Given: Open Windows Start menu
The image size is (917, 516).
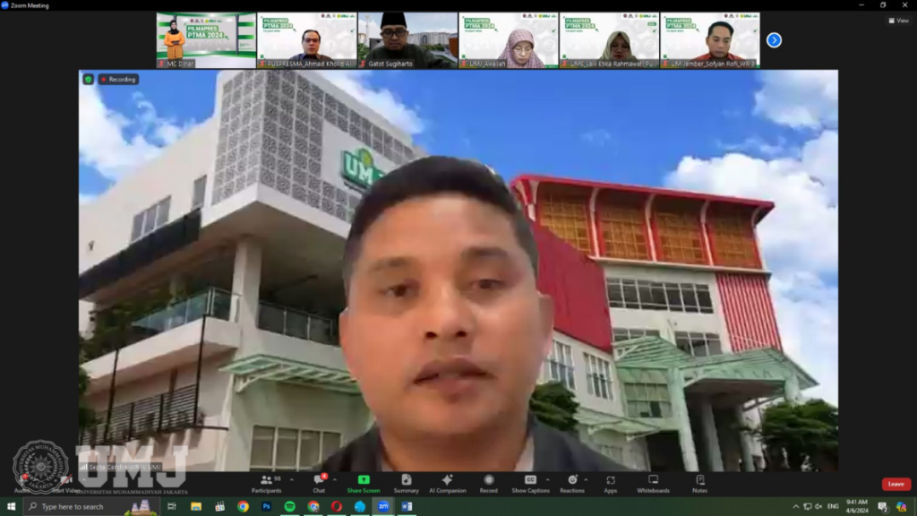Looking at the screenshot, I should click(11, 507).
